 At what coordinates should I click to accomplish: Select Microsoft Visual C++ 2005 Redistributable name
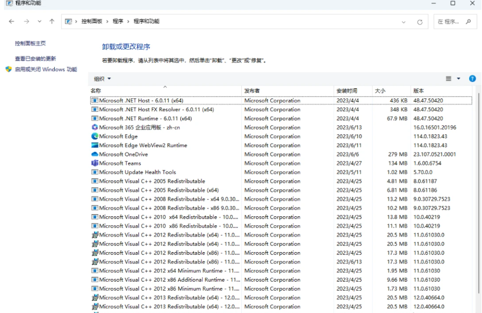(152, 181)
